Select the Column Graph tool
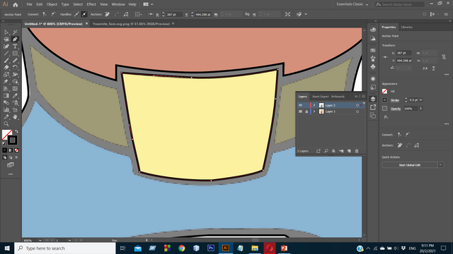This screenshot has height=254, width=453. tap(6, 110)
